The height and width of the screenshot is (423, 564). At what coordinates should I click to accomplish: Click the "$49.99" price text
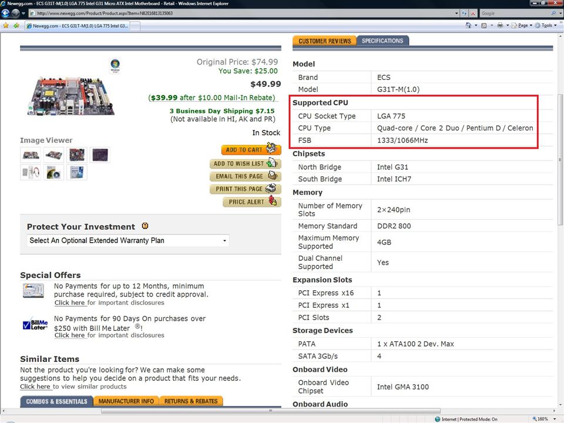click(x=266, y=84)
